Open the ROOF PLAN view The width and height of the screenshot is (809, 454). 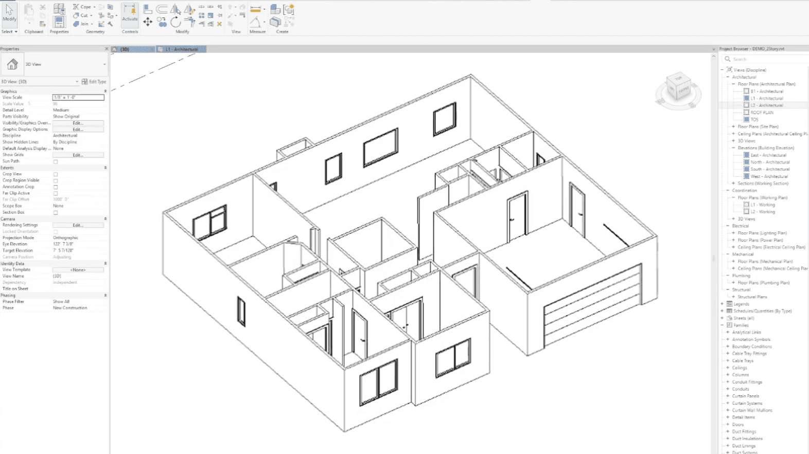tap(762, 113)
